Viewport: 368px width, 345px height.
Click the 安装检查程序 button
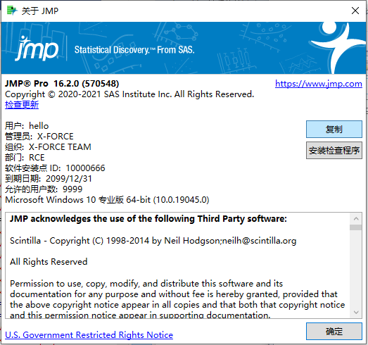pyautogui.click(x=334, y=150)
